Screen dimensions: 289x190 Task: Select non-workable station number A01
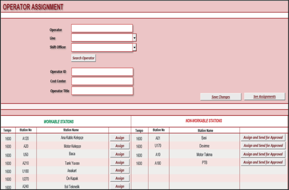coord(158,138)
